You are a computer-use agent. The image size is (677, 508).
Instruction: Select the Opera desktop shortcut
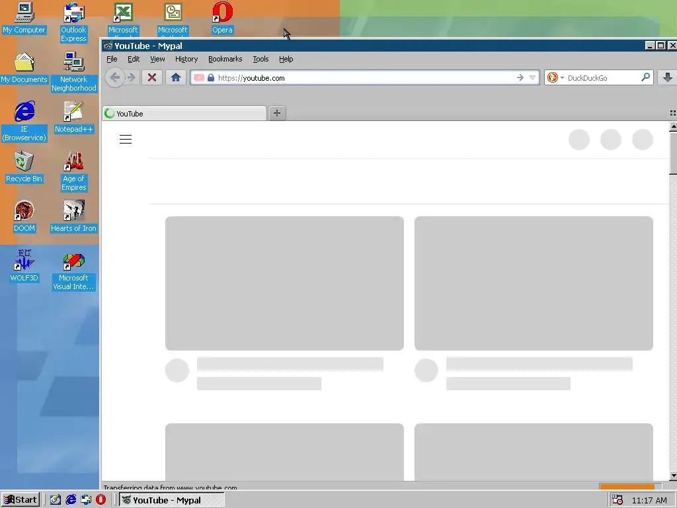pos(222,18)
